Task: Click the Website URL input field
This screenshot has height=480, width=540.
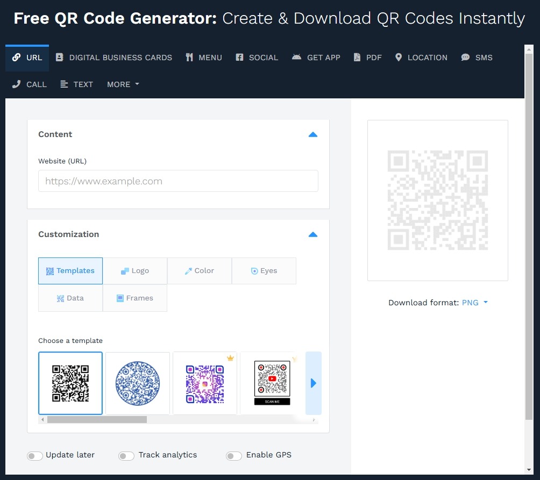Action: click(x=178, y=181)
